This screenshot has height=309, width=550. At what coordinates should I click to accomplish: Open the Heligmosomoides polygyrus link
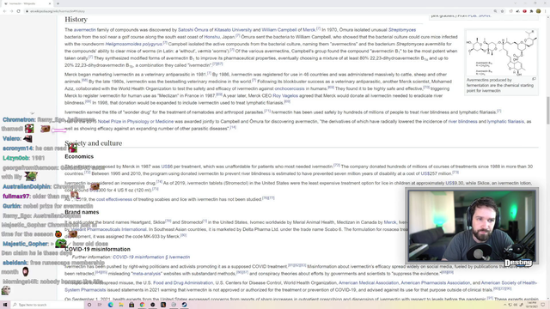coord(133,44)
